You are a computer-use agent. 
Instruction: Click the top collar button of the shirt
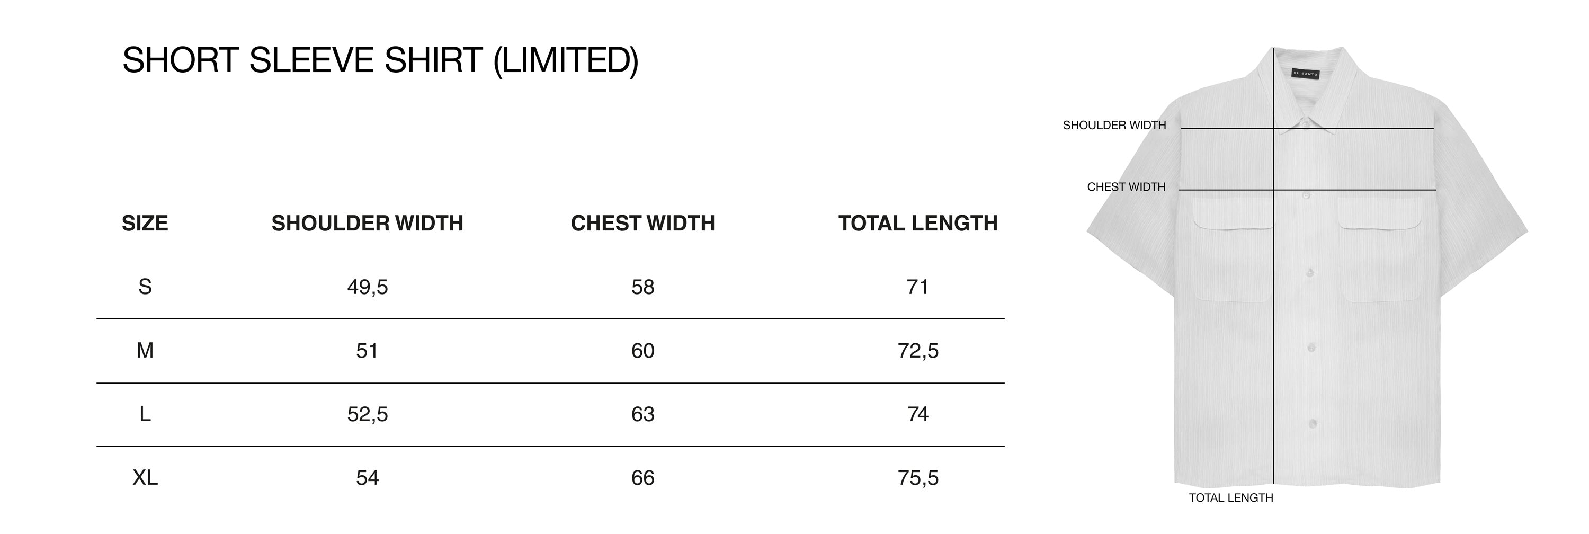(x=1305, y=125)
